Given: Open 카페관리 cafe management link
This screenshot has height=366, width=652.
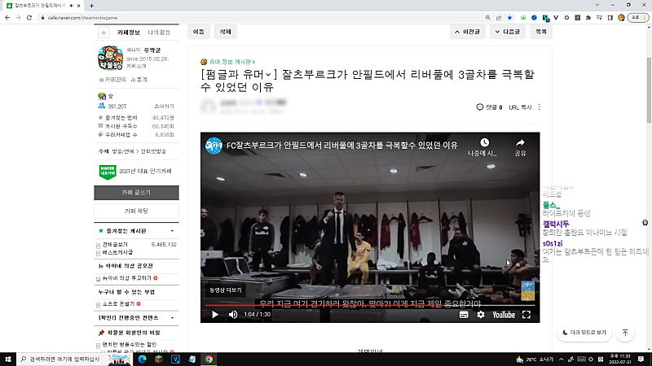Looking at the screenshot, I should tap(112, 79).
